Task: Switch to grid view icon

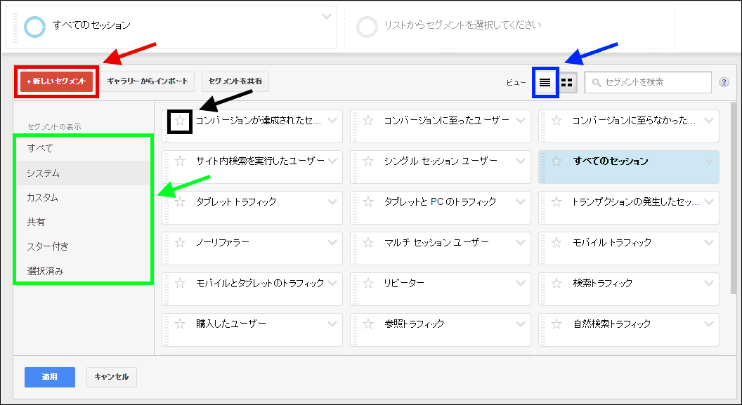Action: click(x=566, y=82)
